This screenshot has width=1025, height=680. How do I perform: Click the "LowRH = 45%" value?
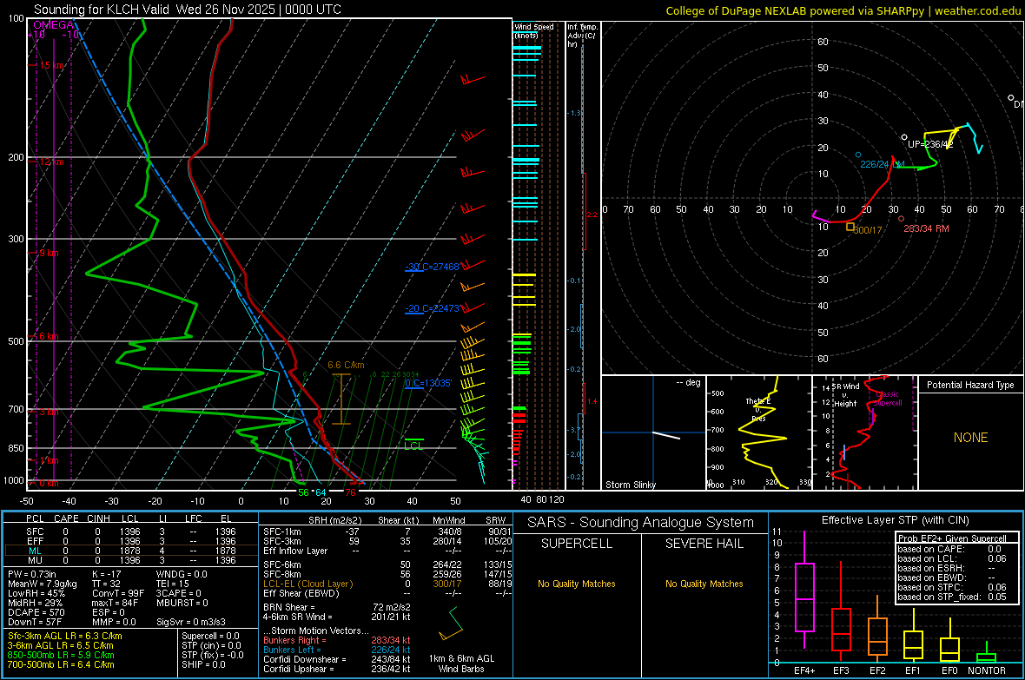point(36,593)
